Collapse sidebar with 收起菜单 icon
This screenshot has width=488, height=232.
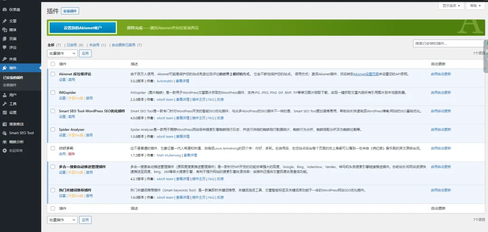coord(5,150)
